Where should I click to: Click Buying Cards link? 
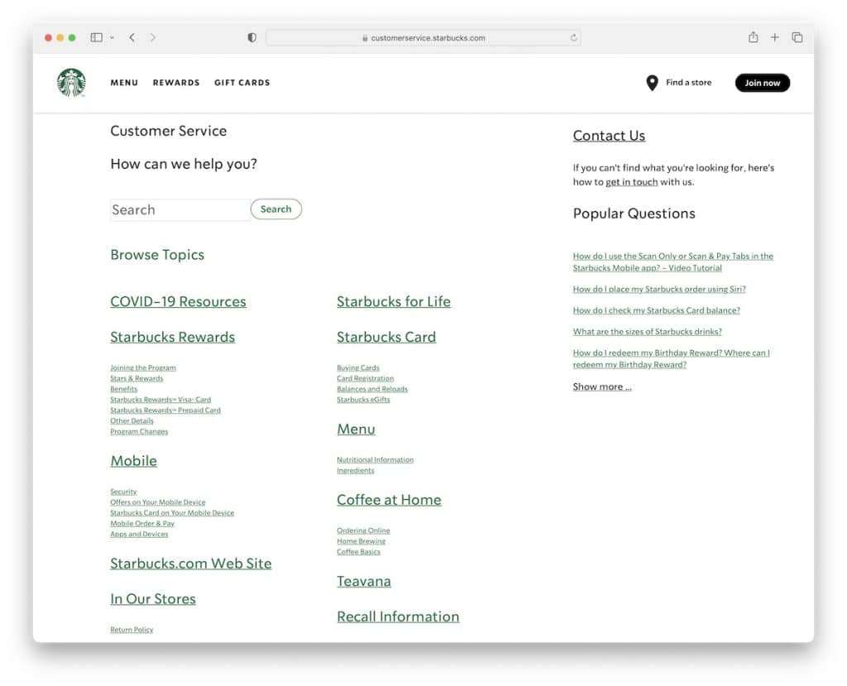click(358, 368)
